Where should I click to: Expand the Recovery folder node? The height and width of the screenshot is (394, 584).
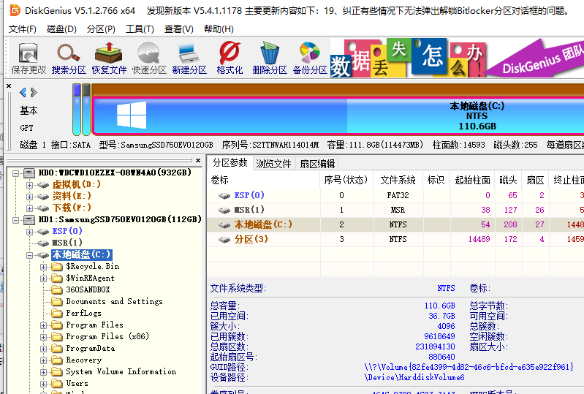point(44,360)
